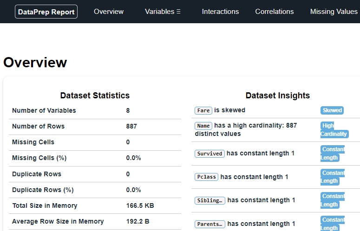Select the High Cardinality badge
Viewport: 360px width, 231px height.
point(334,130)
